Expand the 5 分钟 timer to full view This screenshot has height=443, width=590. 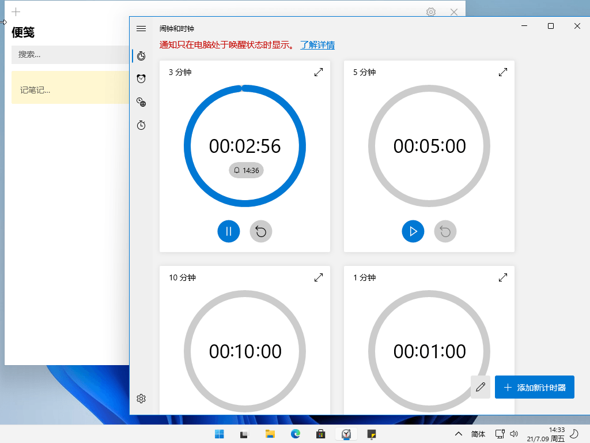tap(503, 72)
